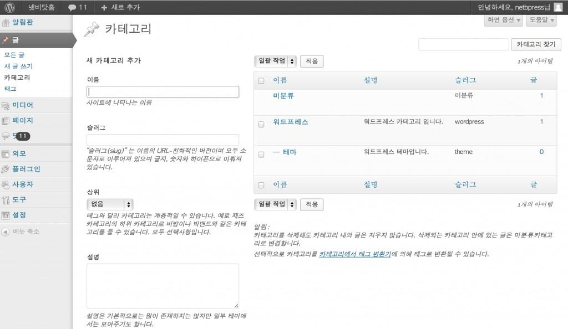Click the 메뉴 축소 collapse arrow icon

point(6,232)
